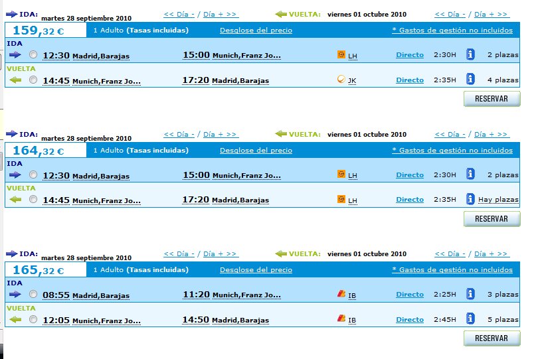Click Directo link on JK 14:45 return flight
Viewport: 540px width, 359px height.
[x=410, y=80]
